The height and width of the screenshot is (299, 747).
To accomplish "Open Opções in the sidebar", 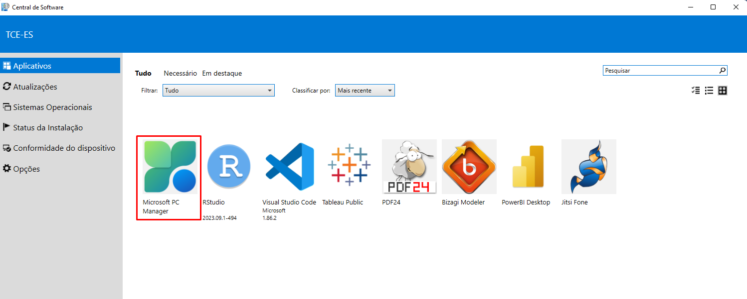I will pos(60,169).
